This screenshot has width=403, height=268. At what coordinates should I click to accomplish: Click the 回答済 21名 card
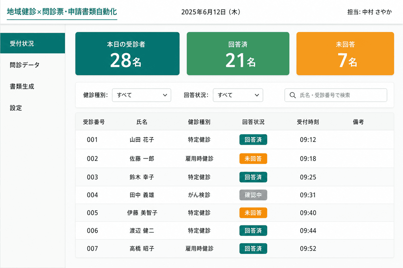click(238, 54)
